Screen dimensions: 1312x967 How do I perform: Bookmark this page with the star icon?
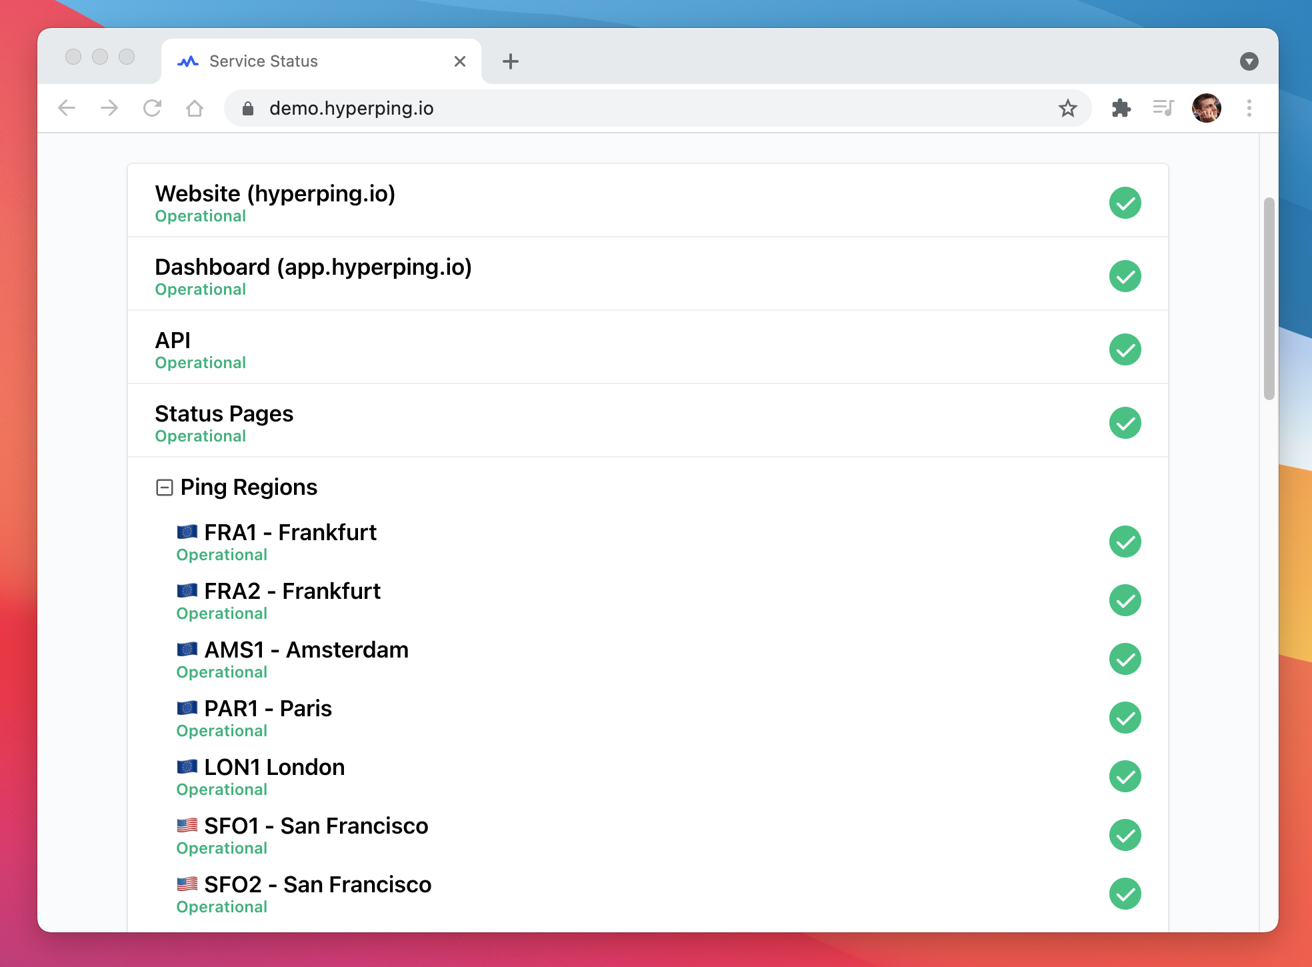tap(1068, 108)
